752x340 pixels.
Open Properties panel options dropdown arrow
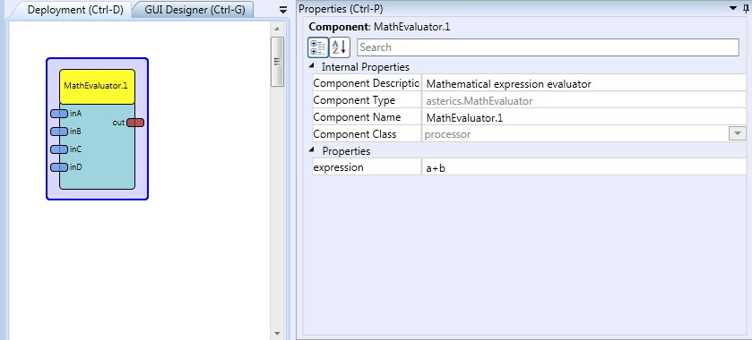(x=732, y=8)
